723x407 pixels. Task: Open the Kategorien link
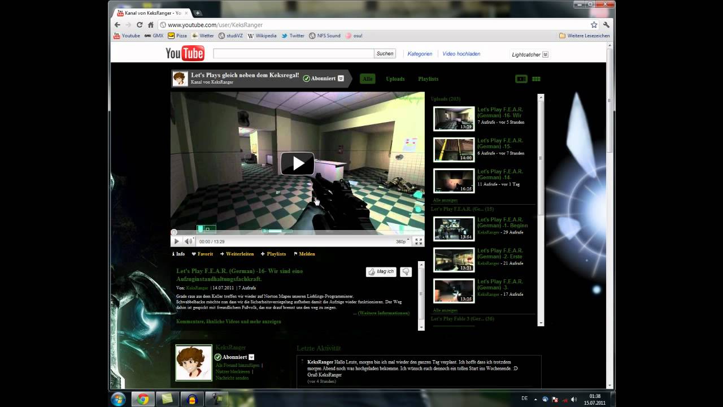[x=420, y=54]
